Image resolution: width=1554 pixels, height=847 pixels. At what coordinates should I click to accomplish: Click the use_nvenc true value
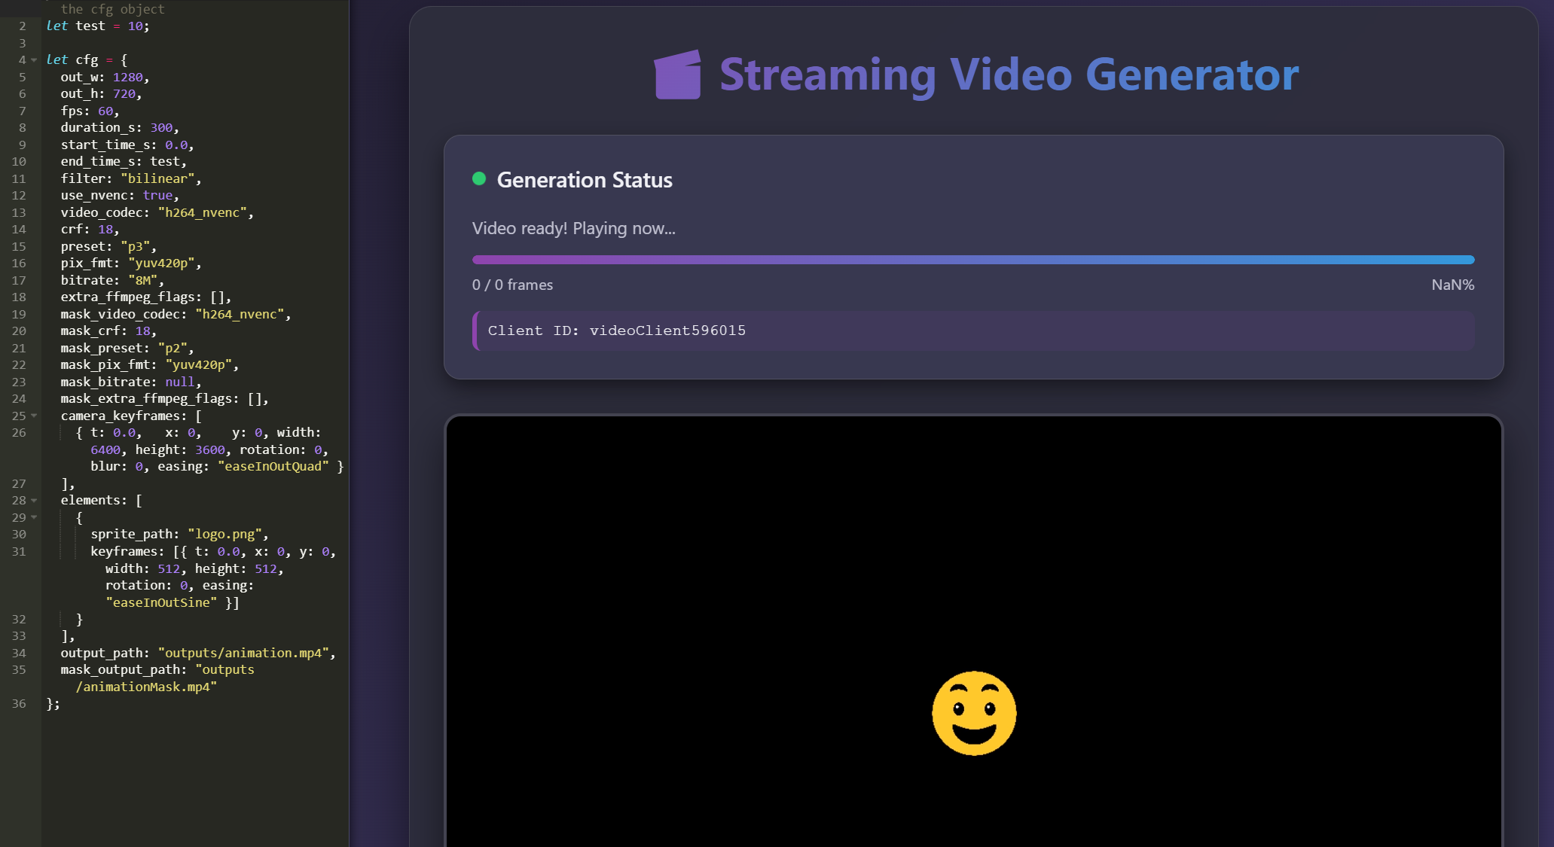point(157,195)
